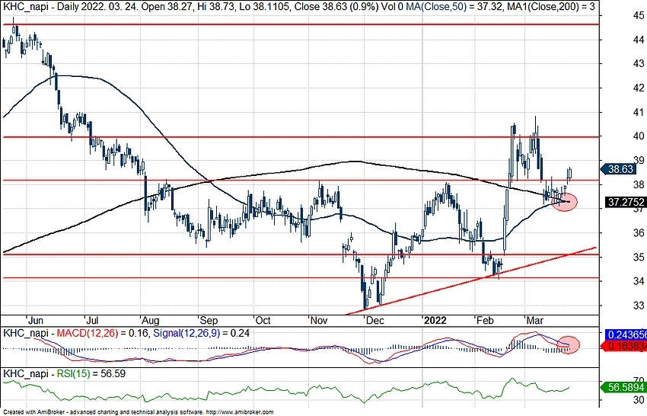
Task: Click the 33 price axis label
Action: 639,306
